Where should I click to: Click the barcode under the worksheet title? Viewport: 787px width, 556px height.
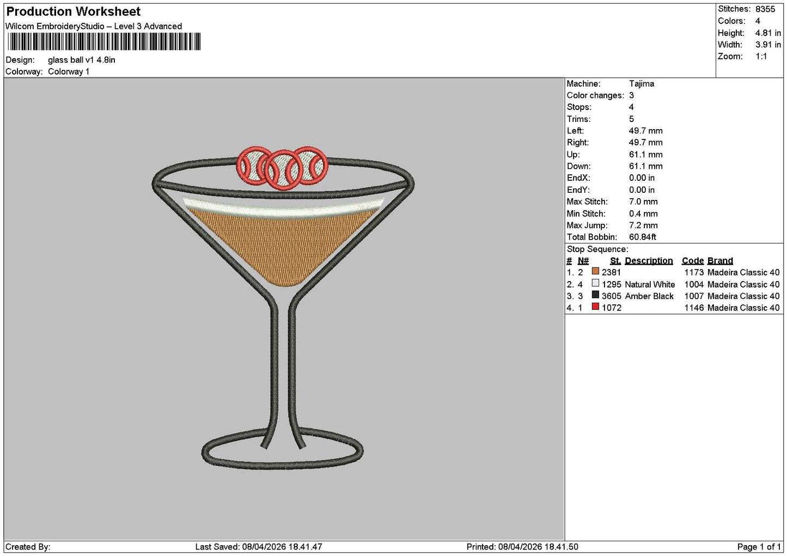[104, 42]
